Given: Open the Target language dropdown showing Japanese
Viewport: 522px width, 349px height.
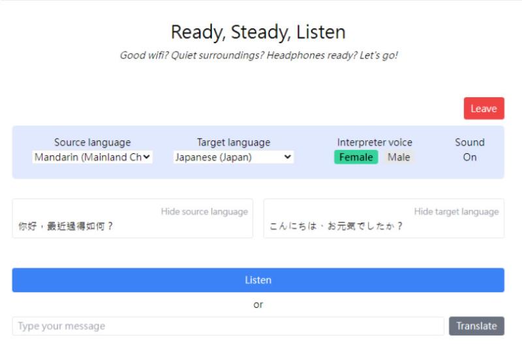Looking at the screenshot, I should (x=234, y=157).
